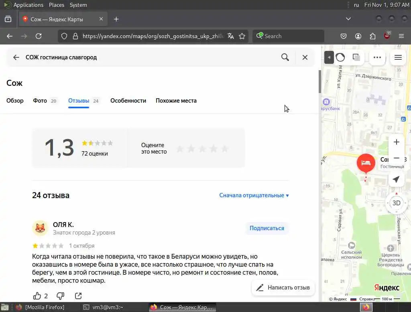Expand the list all tabs chevron

click(348, 19)
